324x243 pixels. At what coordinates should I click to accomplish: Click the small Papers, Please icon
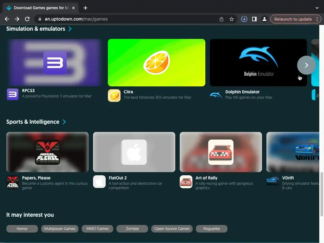point(13,182)
